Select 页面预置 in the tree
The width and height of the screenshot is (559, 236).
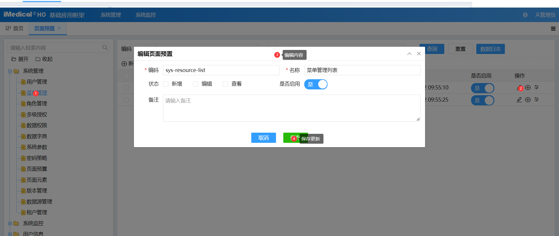37,169
